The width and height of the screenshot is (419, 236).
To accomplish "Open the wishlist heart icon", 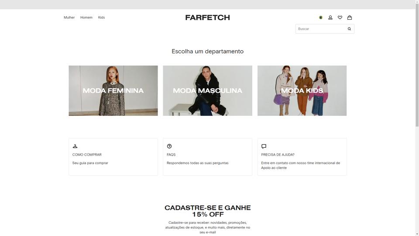I will tap(340, 17).
